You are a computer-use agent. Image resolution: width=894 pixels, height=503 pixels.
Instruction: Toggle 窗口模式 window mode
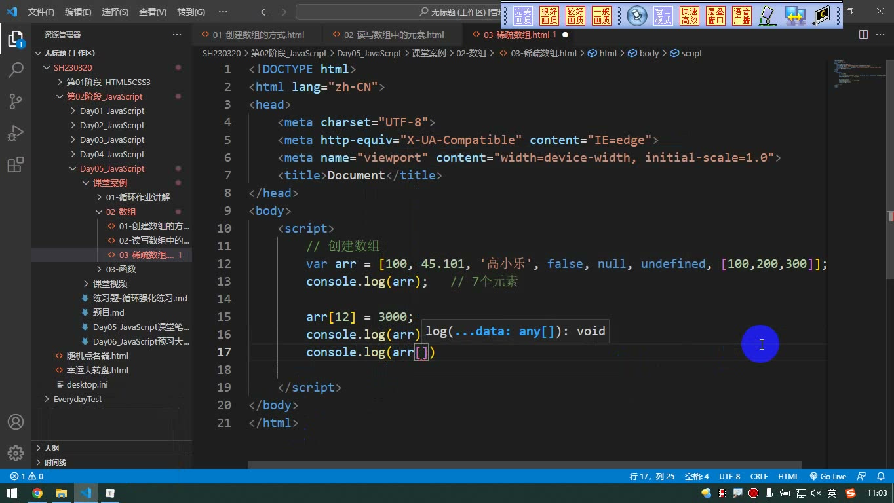point(663,16)
